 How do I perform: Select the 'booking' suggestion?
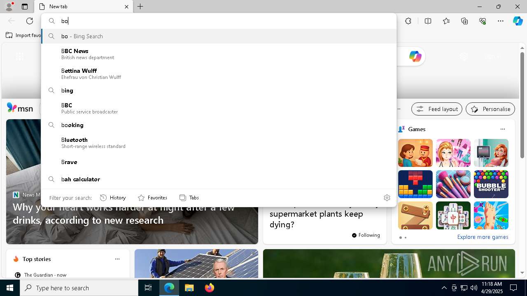[x=219, y=125]
